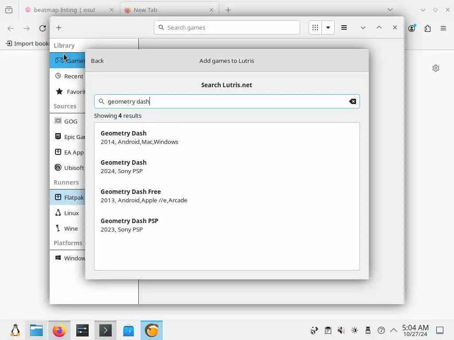Select Geometry Dash 2024 Sony PSP result
This screenshot has height=340, width=454.
click(x=227, y=166)
